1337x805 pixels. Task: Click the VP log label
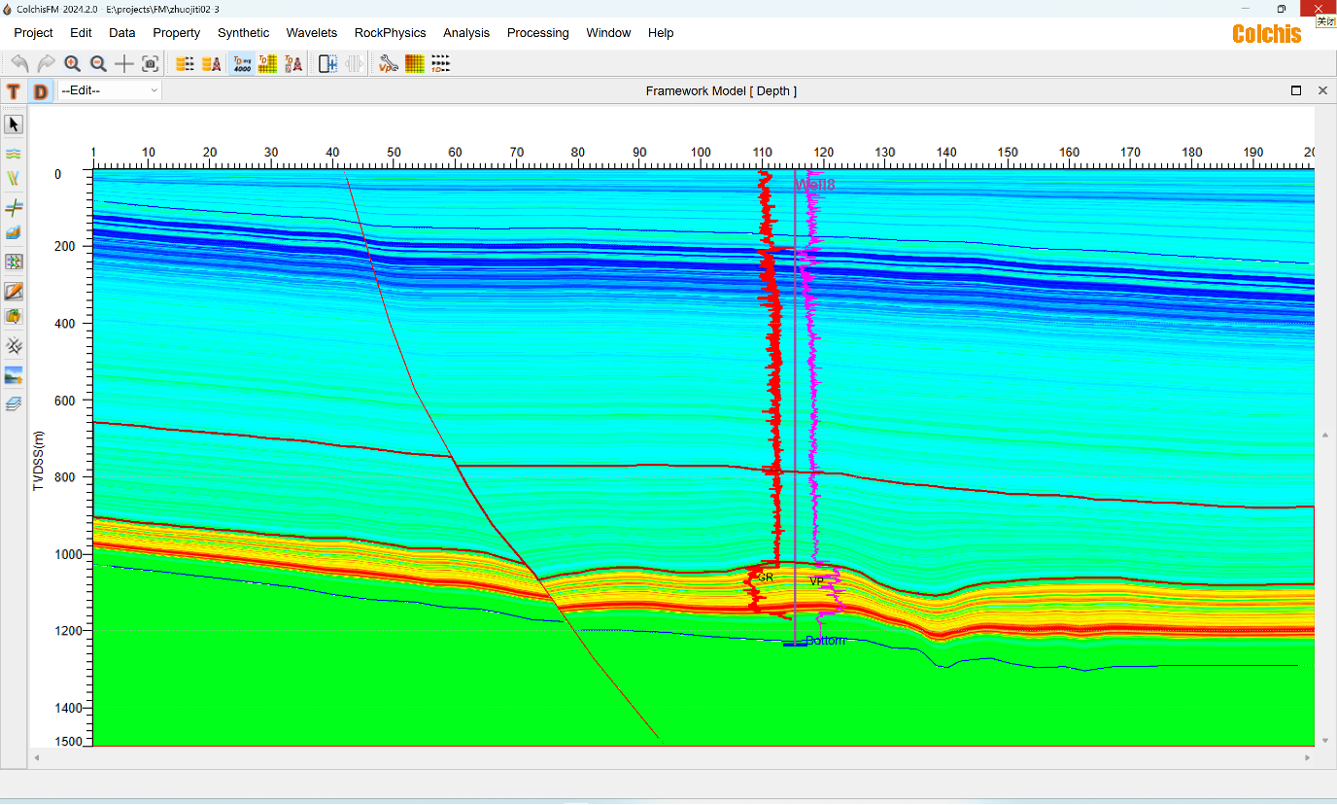pos(816,581)
